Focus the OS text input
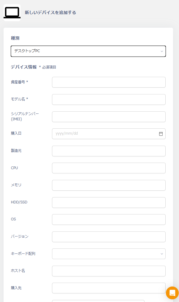Image resolution: width=179 pixels, height=302 pixels. point(109,220)
